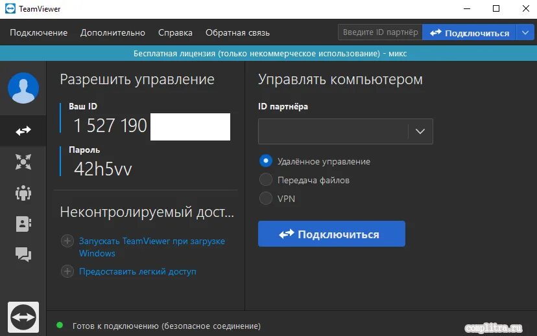Open the Meeting sidebar icon
This screenshot has width=537, height=336.
point(23,162)
